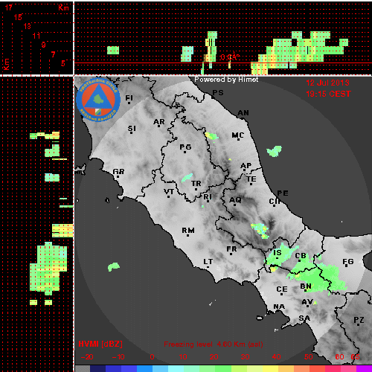Click the RI city label
The image size is (372, 372).
click(208, 196)
